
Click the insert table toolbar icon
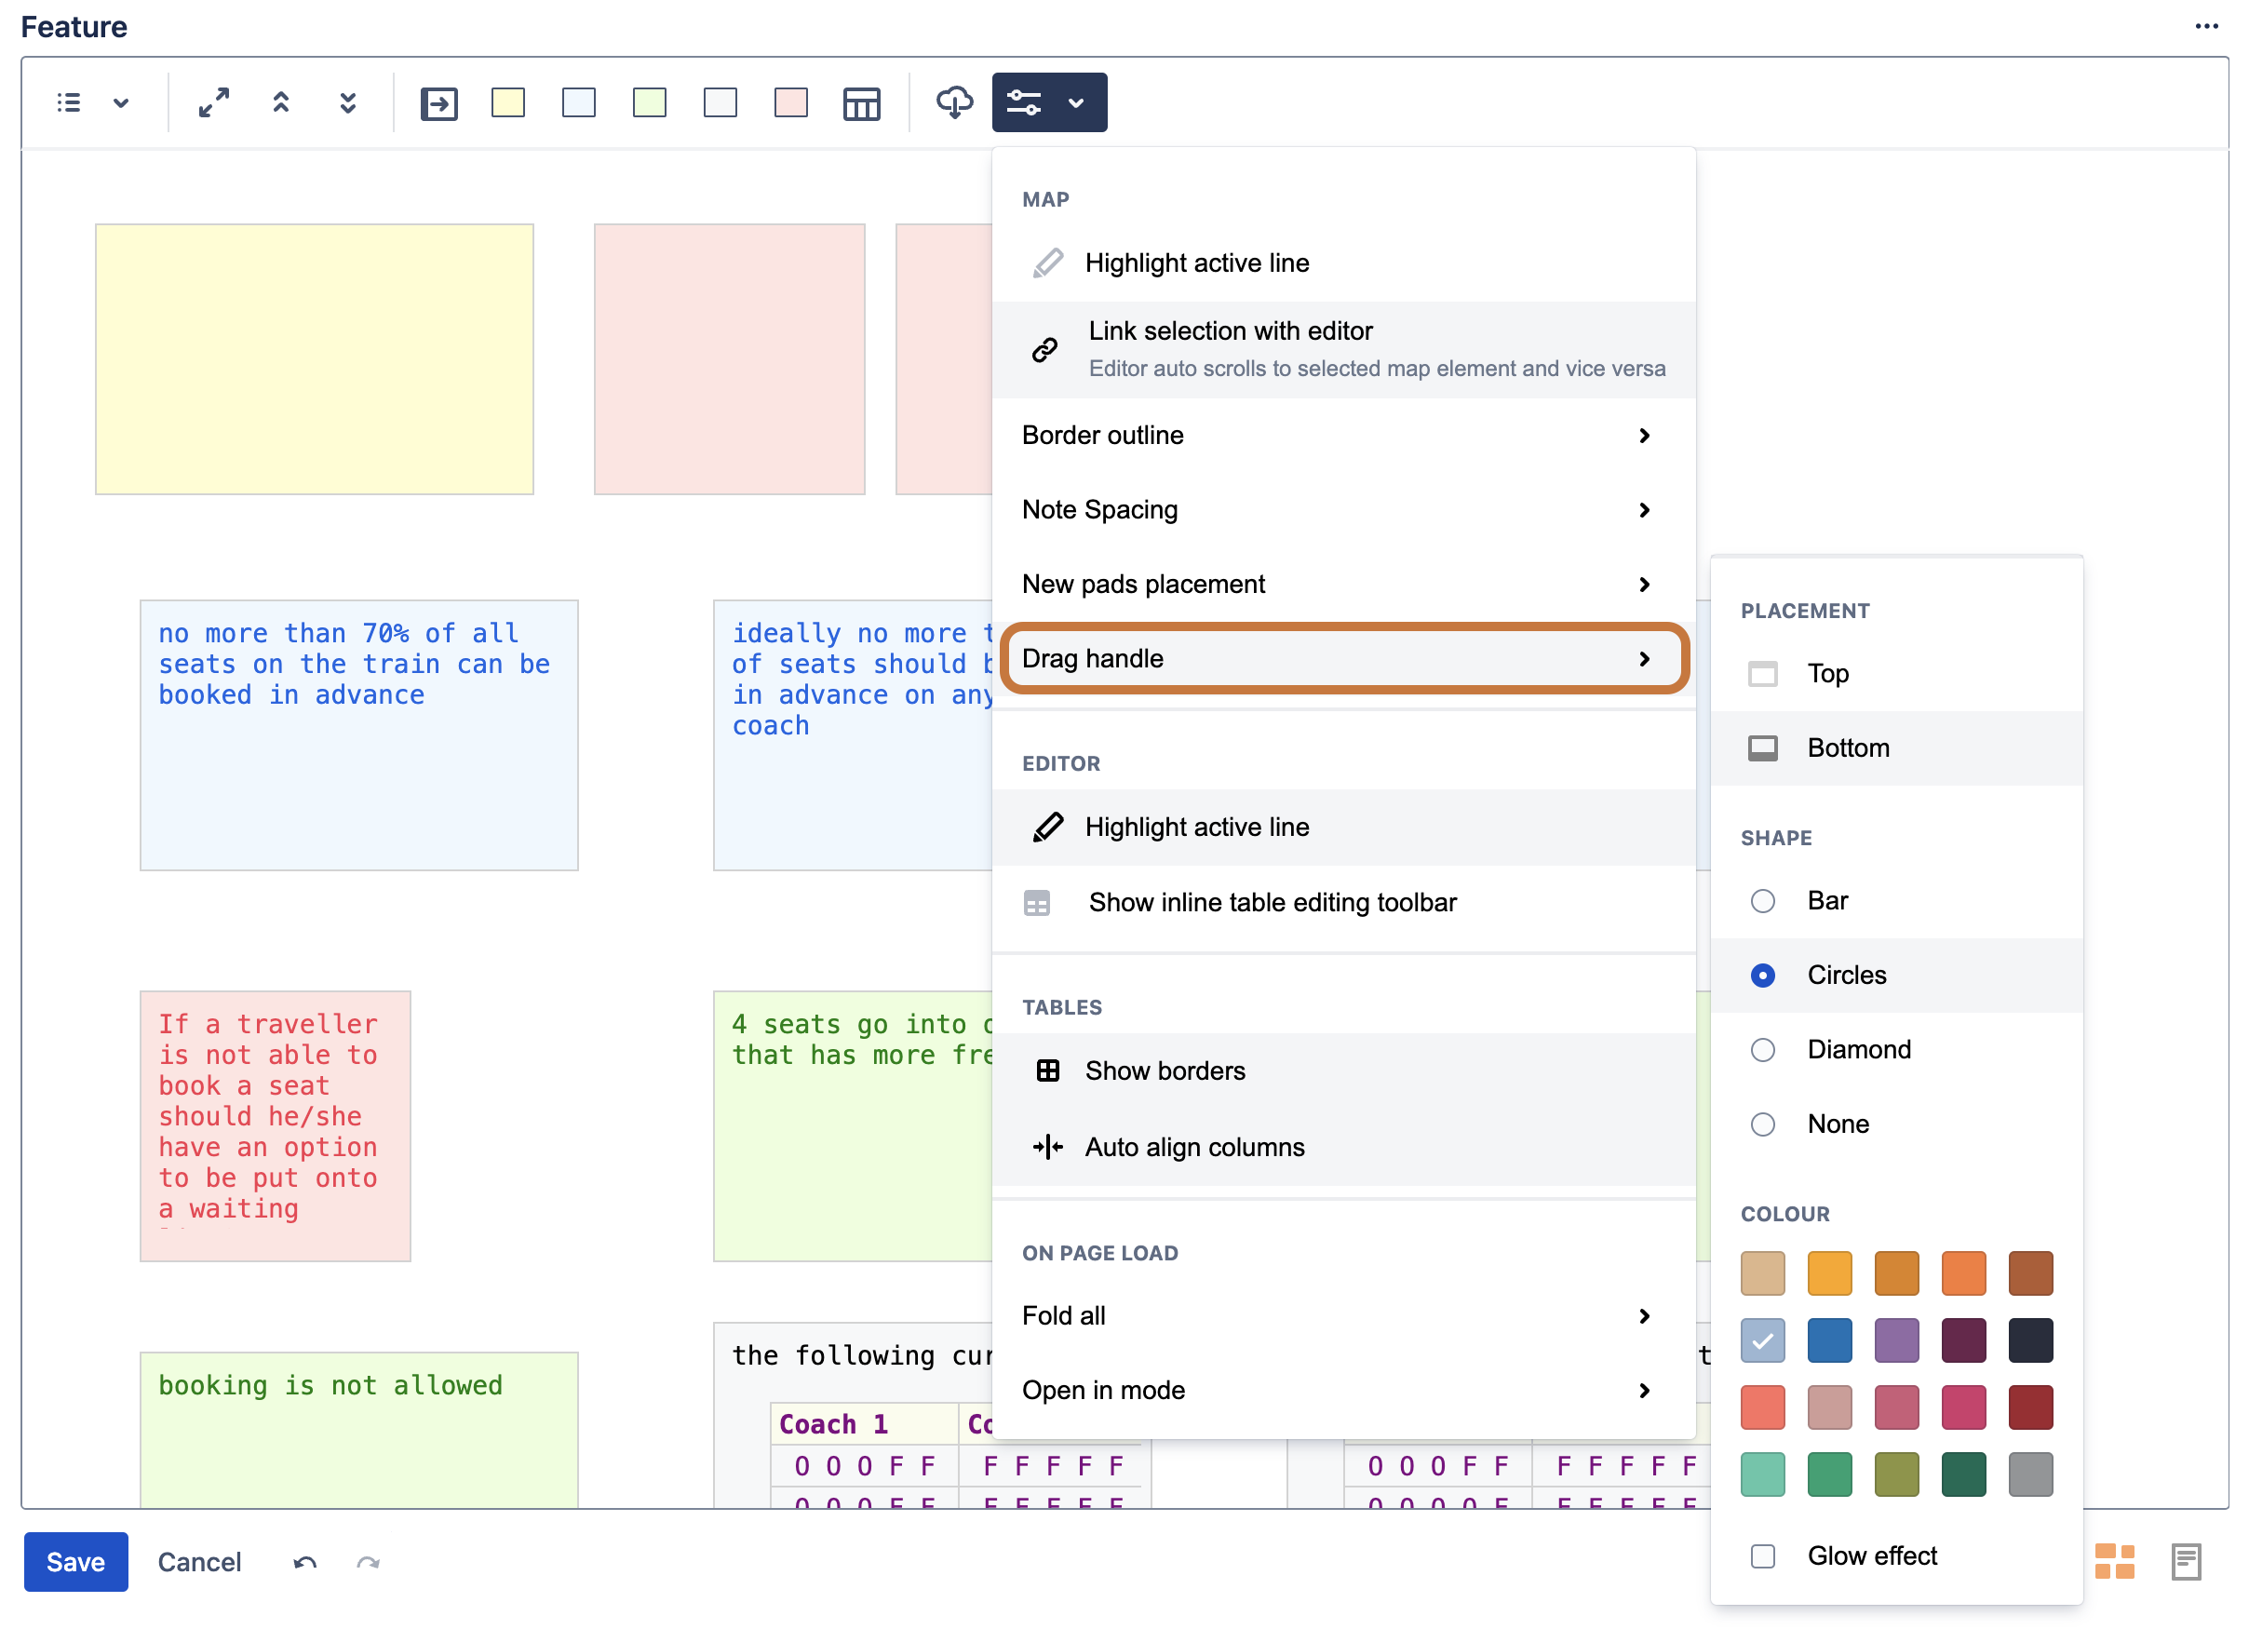coord(861,103)
